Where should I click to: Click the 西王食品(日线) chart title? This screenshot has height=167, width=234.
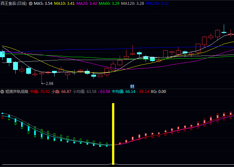tap(13, 4)
